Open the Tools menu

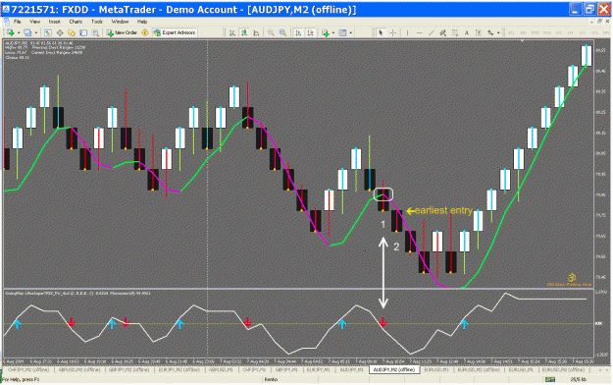[x=97, y=22]
